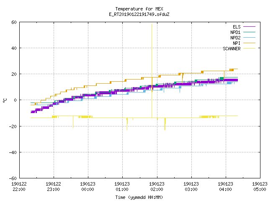
Task: Click the ELS legend label
Action: point(237,27)
